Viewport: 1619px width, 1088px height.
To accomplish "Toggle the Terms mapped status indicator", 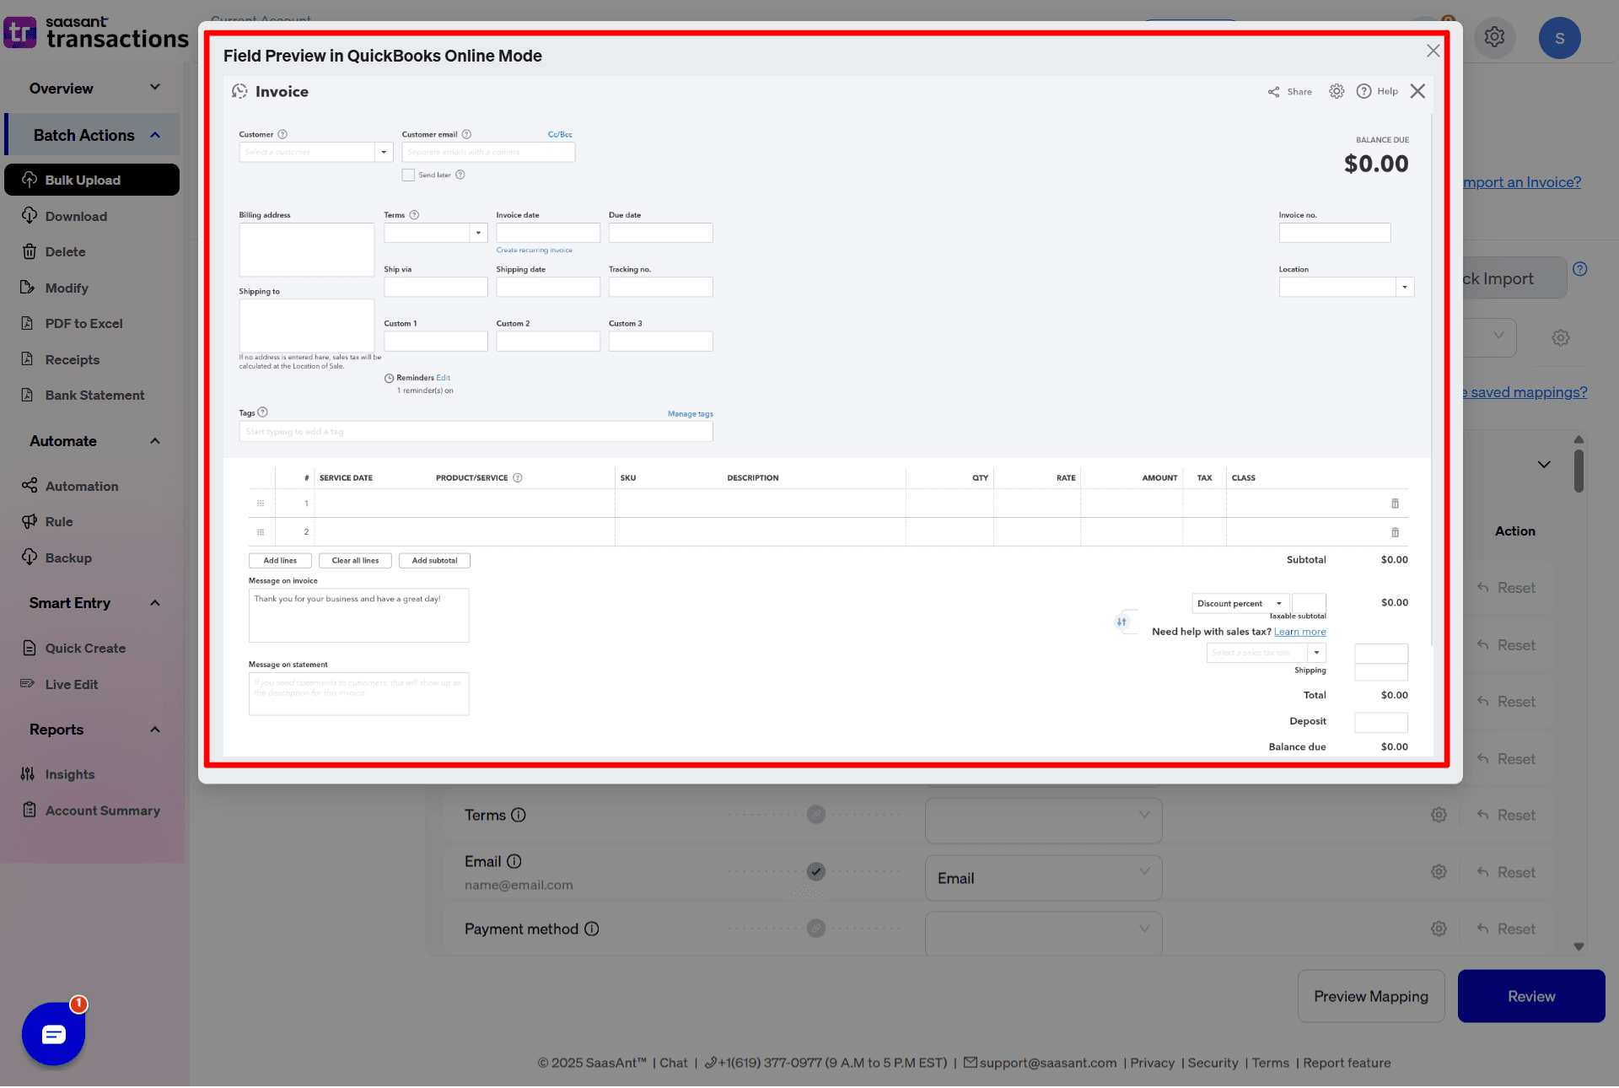I will (815, 815).
